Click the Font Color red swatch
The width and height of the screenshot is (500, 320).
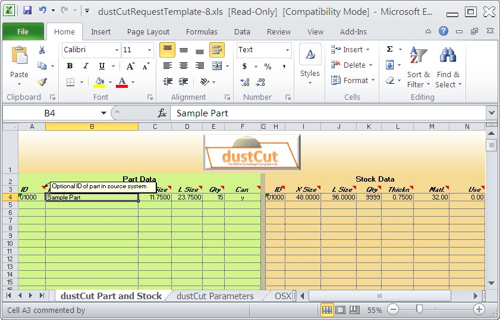[122, 82]
